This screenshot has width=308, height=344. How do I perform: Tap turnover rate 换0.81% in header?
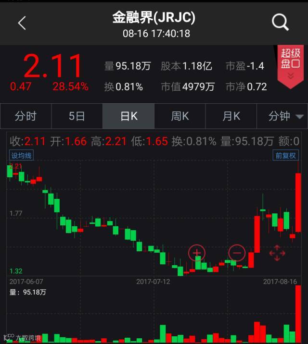point(124,87)
